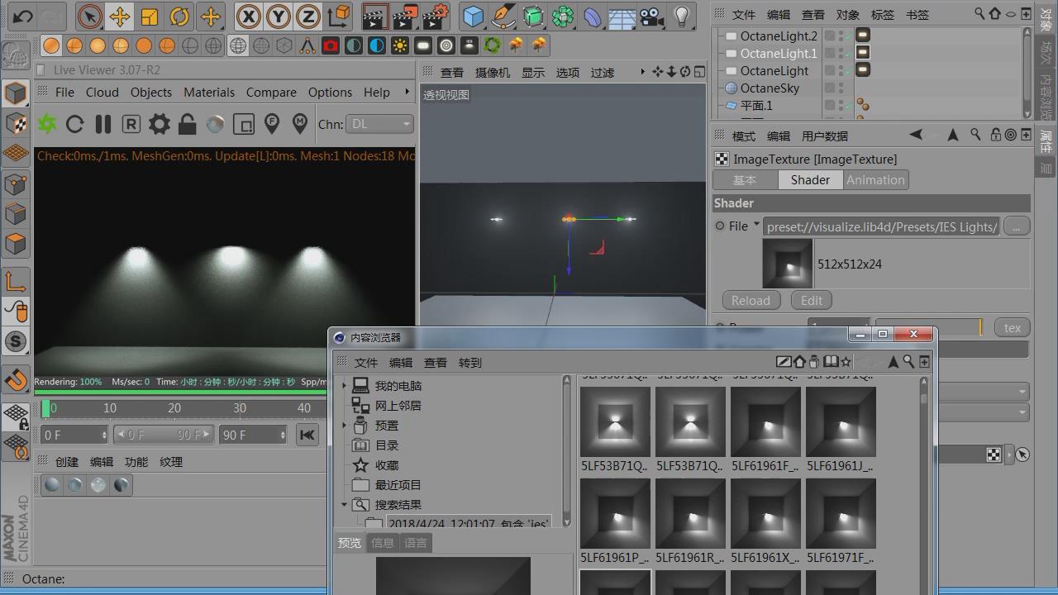Viewport: 1058px width, 595px height.
Task: Add a Camera object
Action: coord(651,16)
